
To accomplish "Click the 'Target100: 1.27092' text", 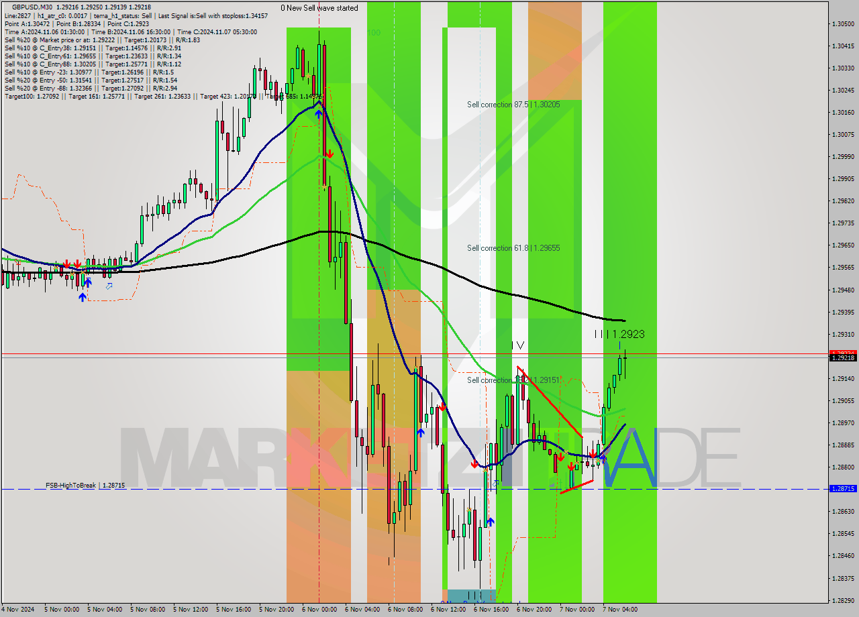I will coord(31,96).
